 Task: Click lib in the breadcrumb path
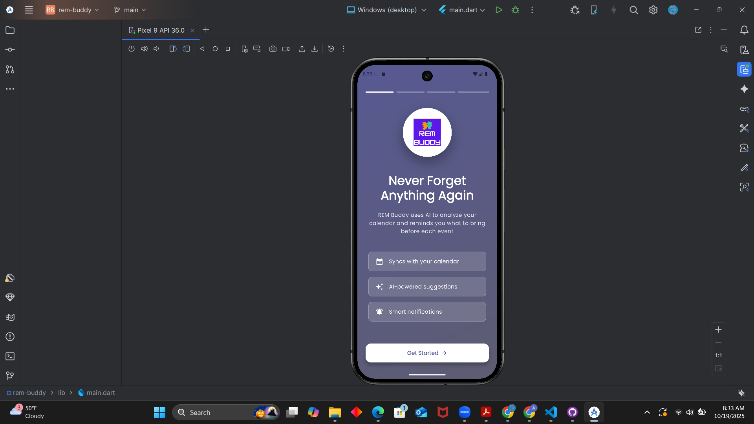tap(62, 393)
